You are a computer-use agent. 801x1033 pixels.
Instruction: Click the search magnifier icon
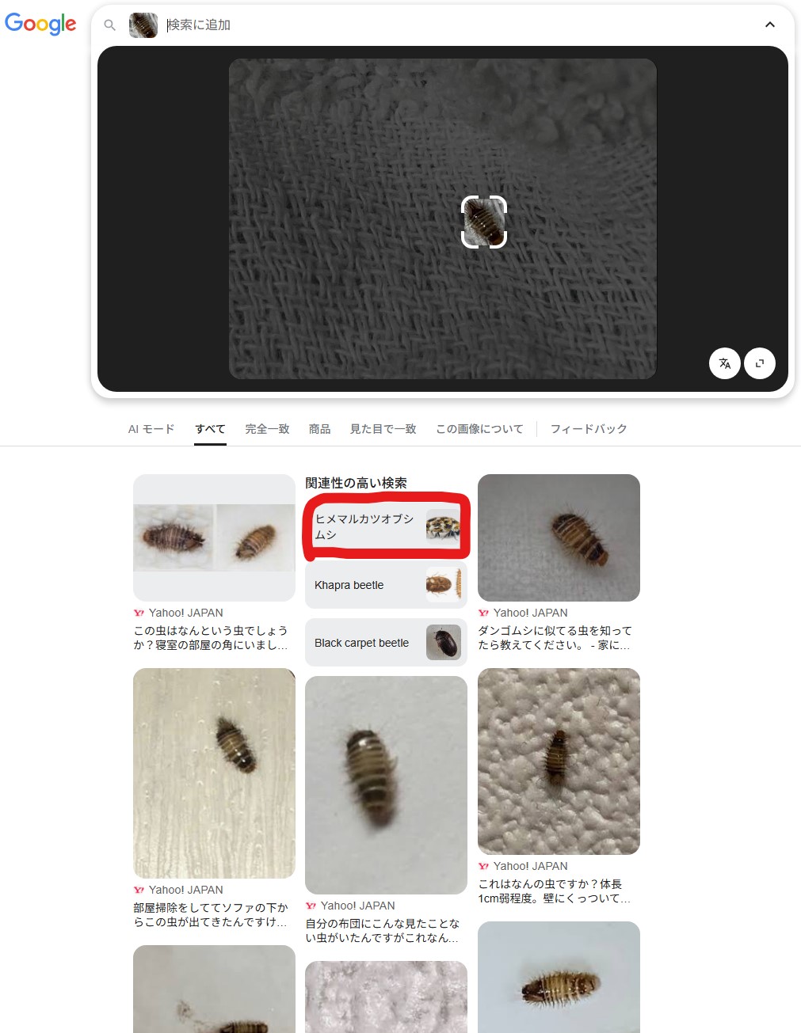(110, 25)
